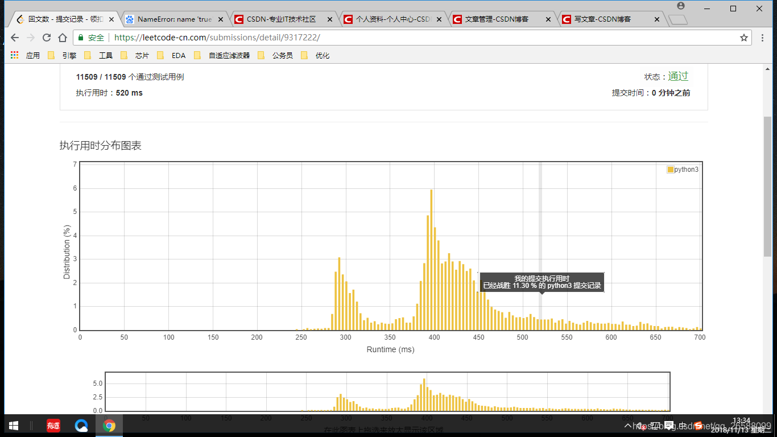Switch to 写文章-CSDN博客 tab
Viewport: 777px width, 437px height.
coord(611,19)
